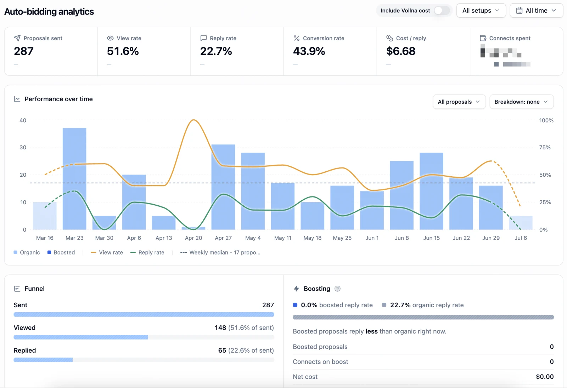Click the gray organic reply rate dot
This screenshot has width=567, height=388.
384,305
